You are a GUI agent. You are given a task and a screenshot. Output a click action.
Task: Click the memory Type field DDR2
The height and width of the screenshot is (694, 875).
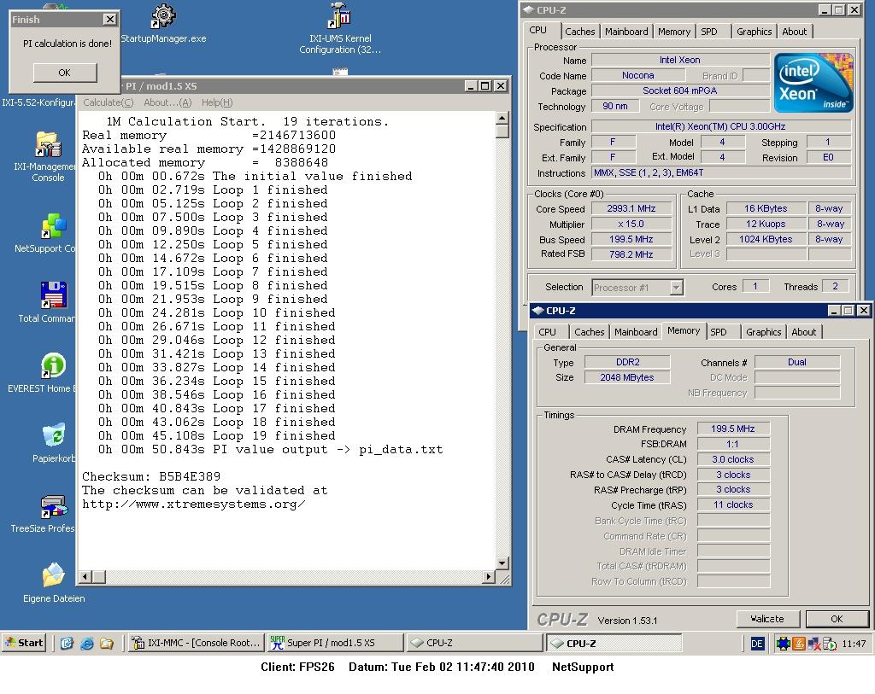627,362
